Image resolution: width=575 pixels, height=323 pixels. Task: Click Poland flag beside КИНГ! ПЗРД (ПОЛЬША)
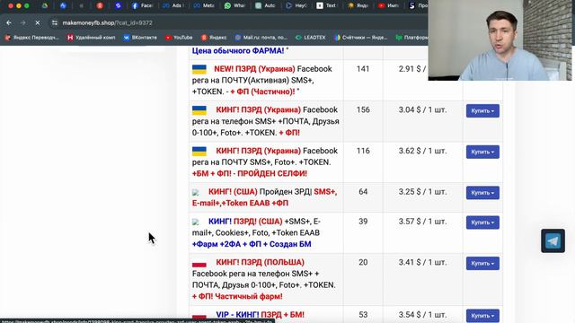[199, 263]
